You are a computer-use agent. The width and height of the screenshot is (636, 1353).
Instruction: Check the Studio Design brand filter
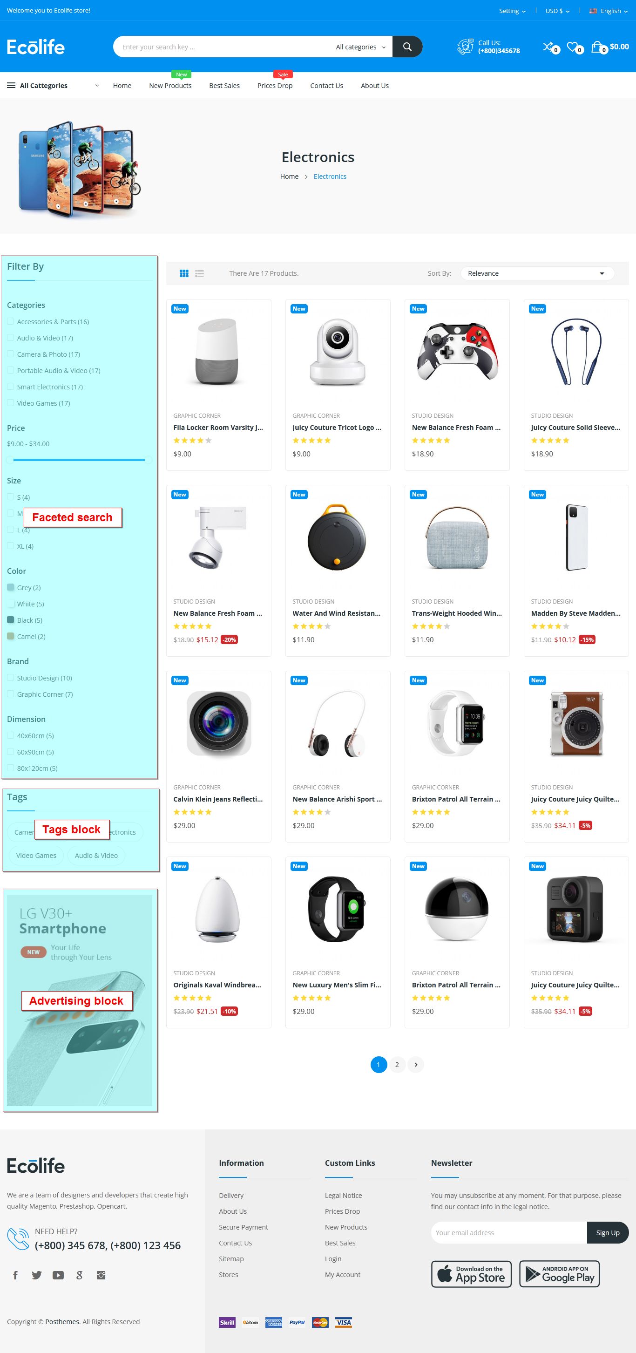(11, 678)
